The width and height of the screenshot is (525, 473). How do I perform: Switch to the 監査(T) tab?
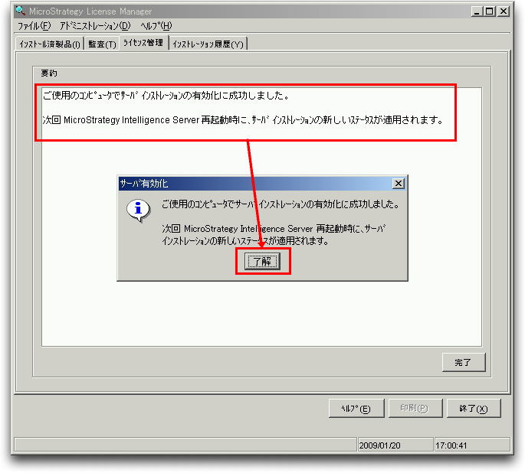coord(102,44)
